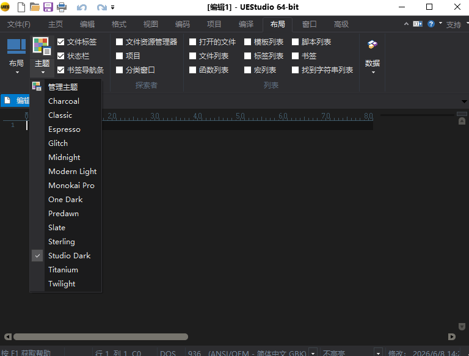This screenshot has width=469, height=356.
Task: Uncheck the 文件标签 checkbox
Action: 60,42
